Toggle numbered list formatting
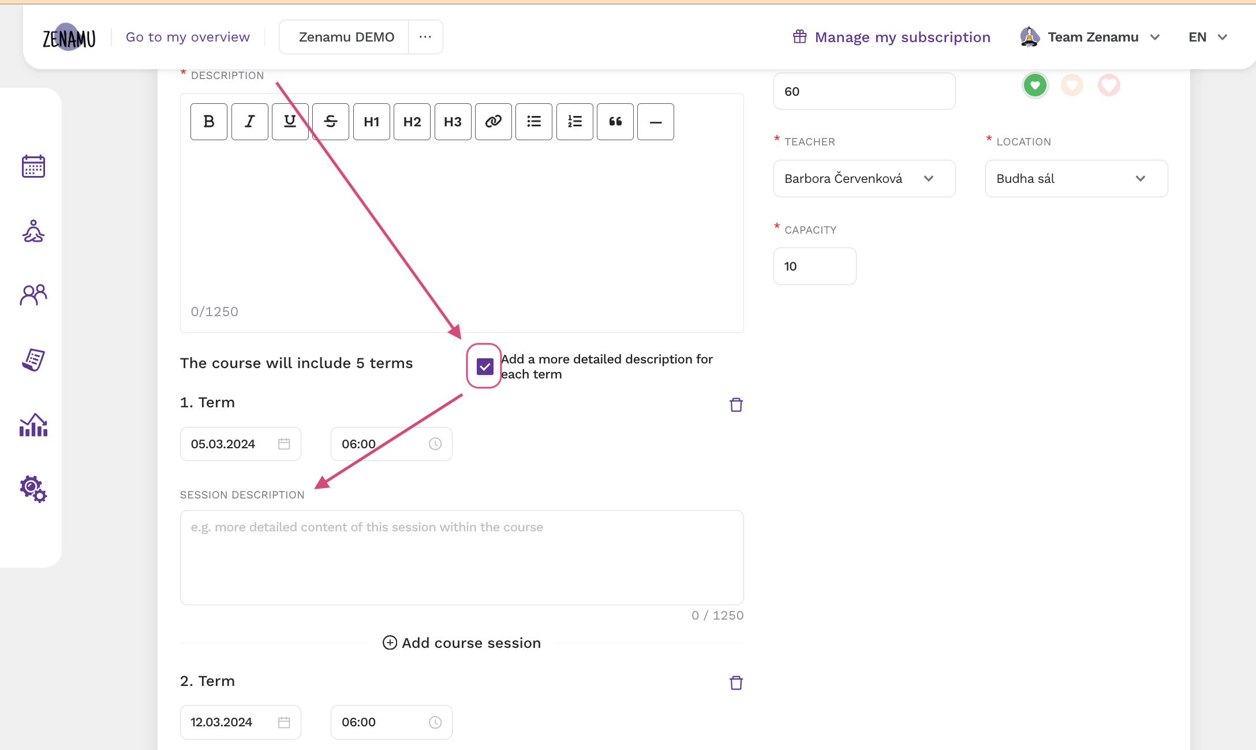1256x750 pixels. click(x=574, y=121)
